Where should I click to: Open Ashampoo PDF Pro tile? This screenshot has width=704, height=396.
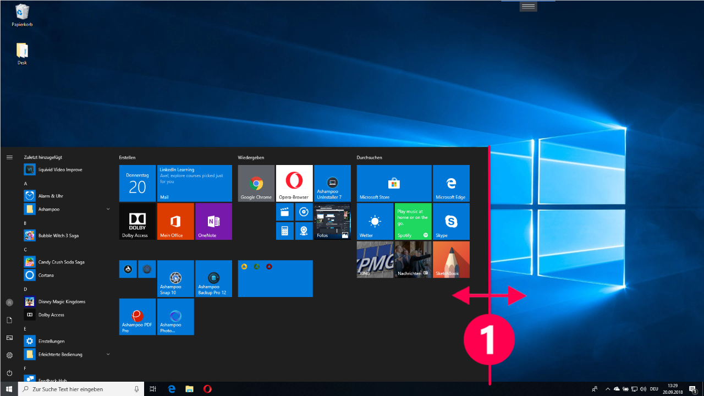tap(137, 317)
